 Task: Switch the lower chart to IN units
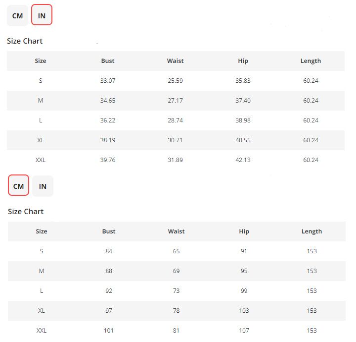click(43, 186)
